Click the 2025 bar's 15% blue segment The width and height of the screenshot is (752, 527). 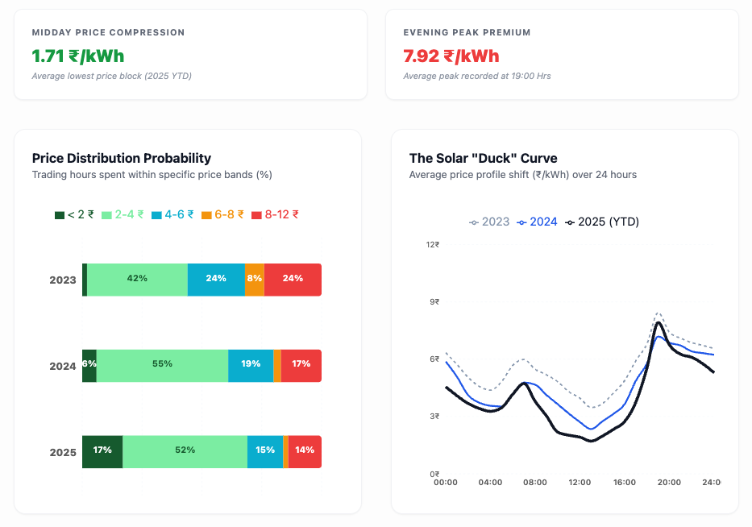click(x=265, y=452)
